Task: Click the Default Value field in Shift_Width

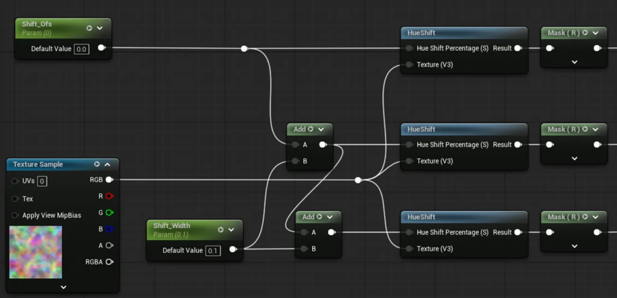Action: 213,250
